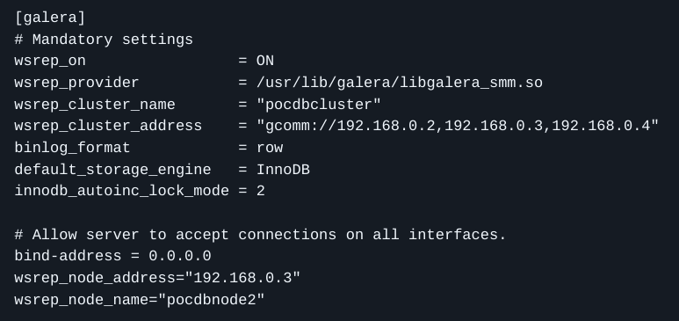Viewport: 679px width, 321px height.
Task: Click the value 2 of lock mode
Action: (261, 192)
